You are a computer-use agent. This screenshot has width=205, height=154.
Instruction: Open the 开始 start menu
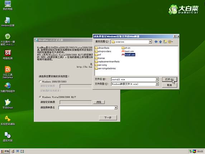coord(5,151)
